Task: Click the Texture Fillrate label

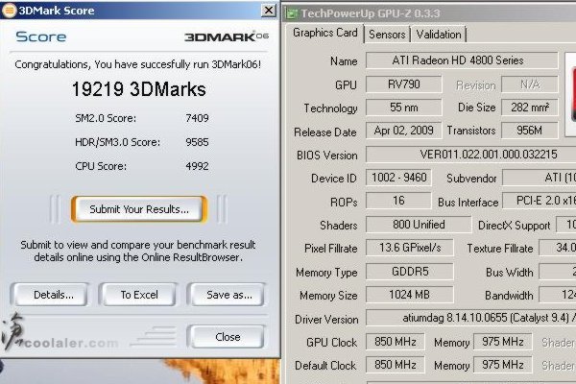Action: pyautogui.click(x=499, y=249)
